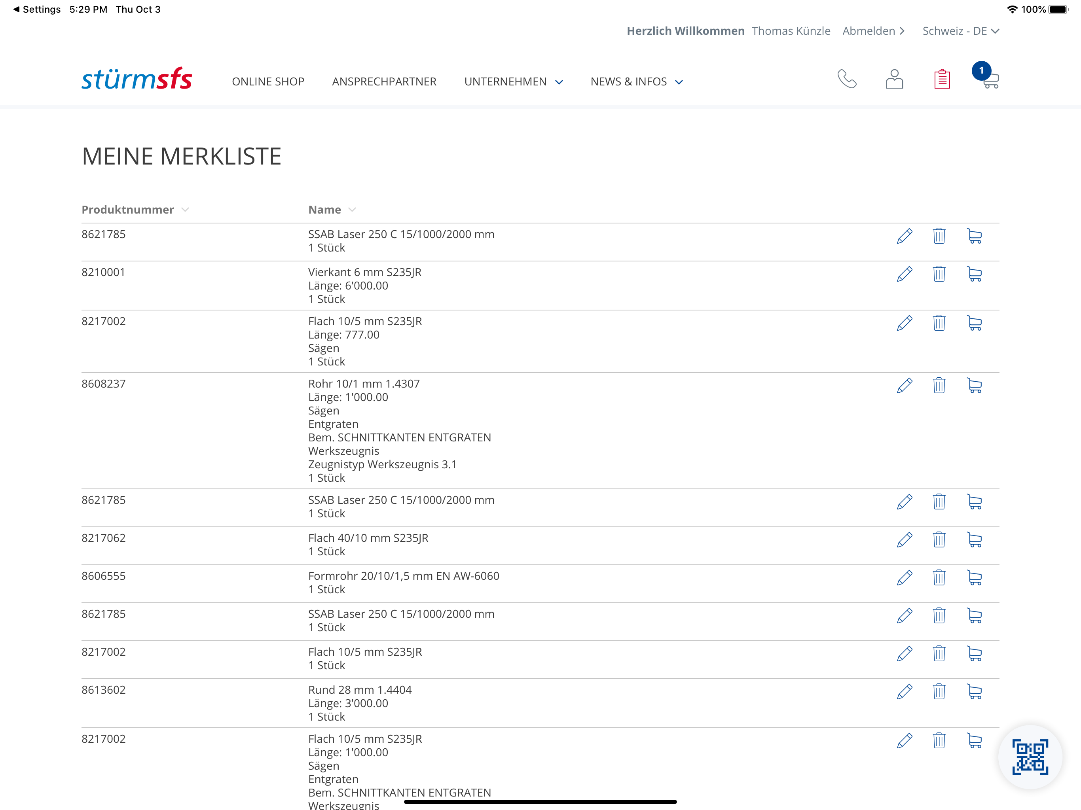
Task: Sort the list by Produktnummer
Action: pos(135,210)
